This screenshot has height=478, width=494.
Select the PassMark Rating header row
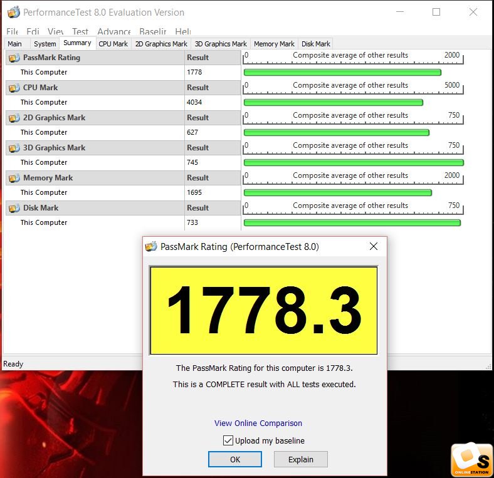[123, 58]
